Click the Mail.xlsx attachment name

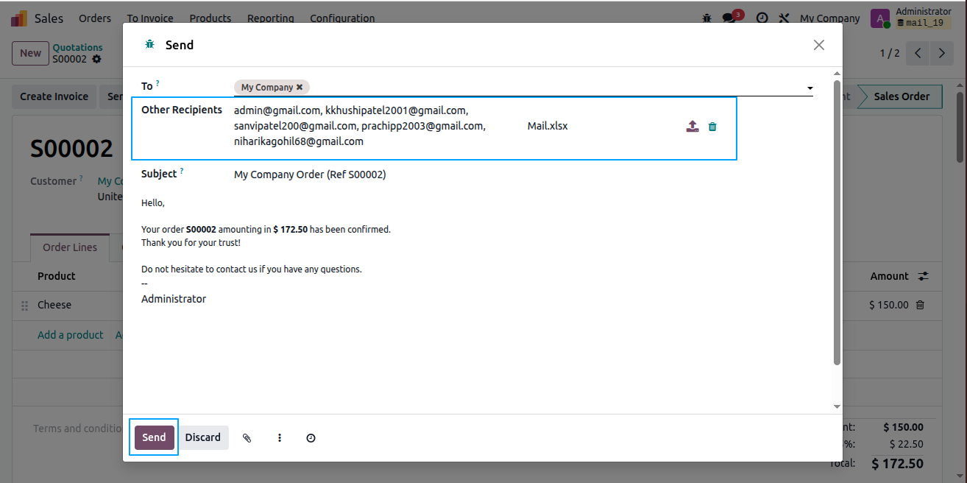coord(548,126)
